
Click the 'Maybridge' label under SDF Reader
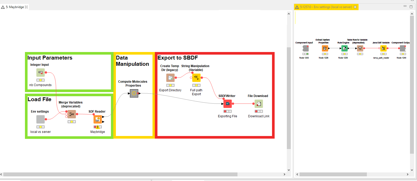coord(98,132)
